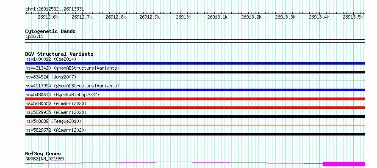377x168 pixels.
Task: Click the black bar under nsv4313420
Action: (195, 72)
